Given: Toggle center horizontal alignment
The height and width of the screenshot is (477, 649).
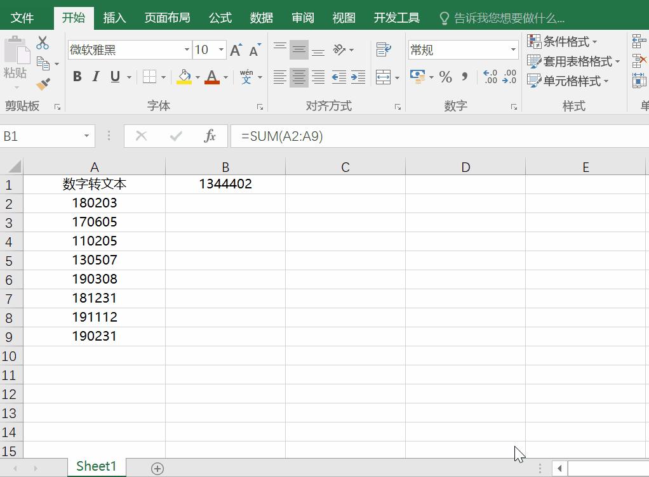Looking at the screenshot, I should click(298, 77).
